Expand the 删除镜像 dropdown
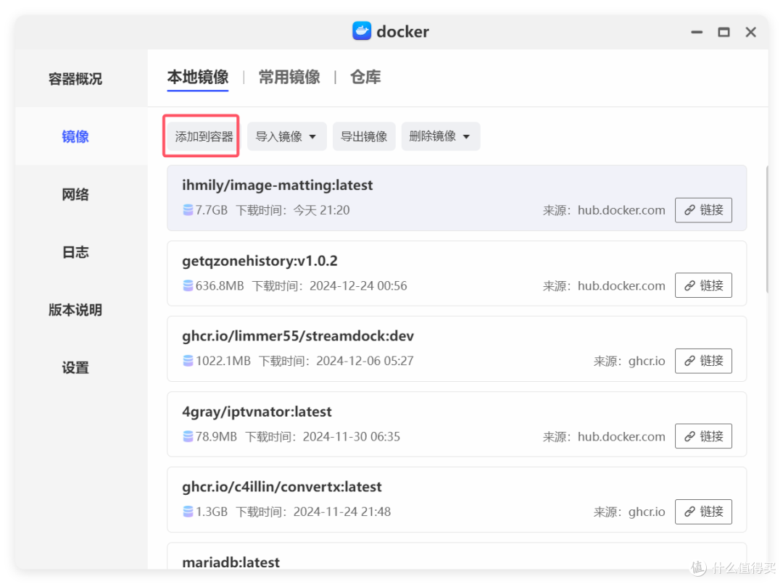The width and height of the screenshot is (783, 584). 441,136
